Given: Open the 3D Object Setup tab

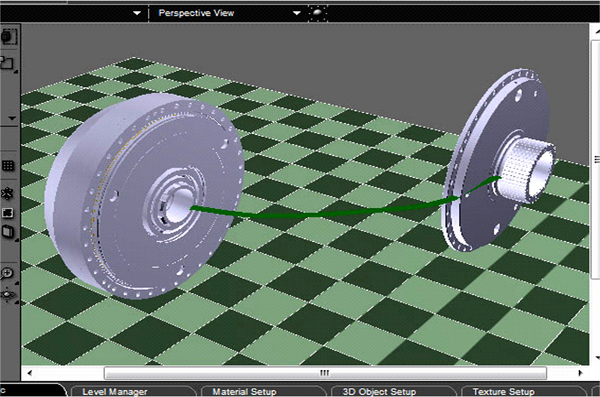Looking at the screenshot, I should pyautogui.click(x=379, y=391).
